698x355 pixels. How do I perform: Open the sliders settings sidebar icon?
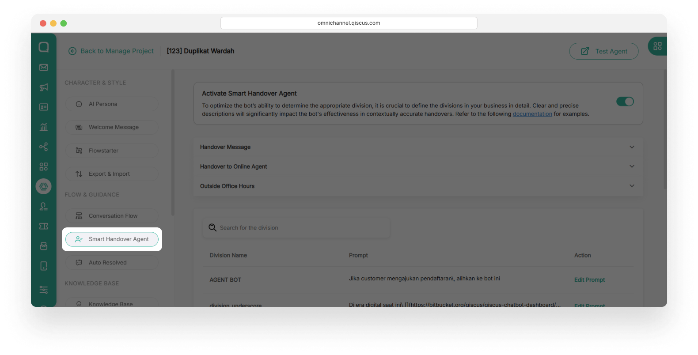pos(44,290)
